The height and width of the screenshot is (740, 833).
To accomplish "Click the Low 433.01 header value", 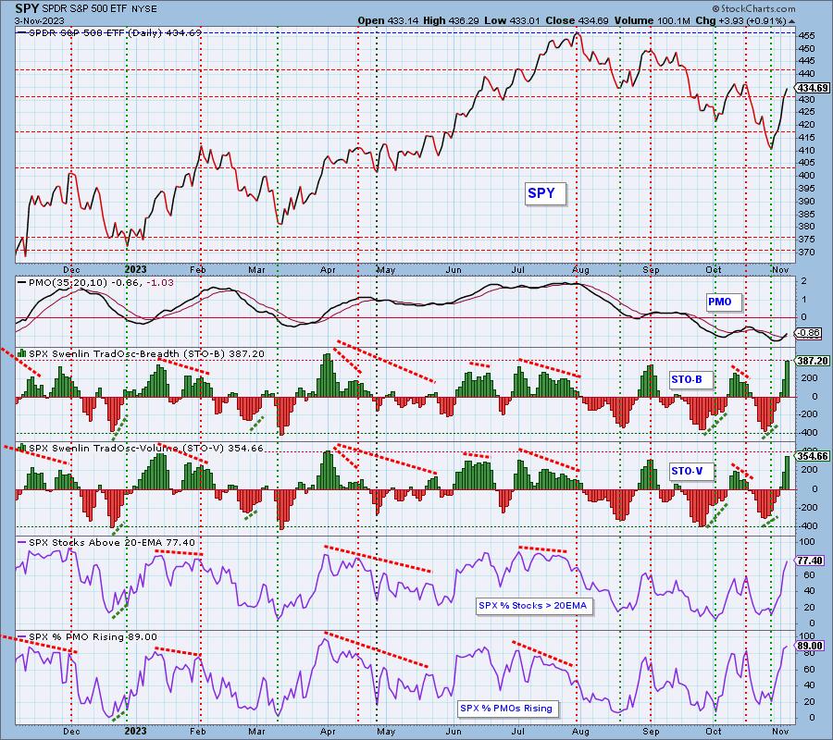I will (x=512, y=20).
